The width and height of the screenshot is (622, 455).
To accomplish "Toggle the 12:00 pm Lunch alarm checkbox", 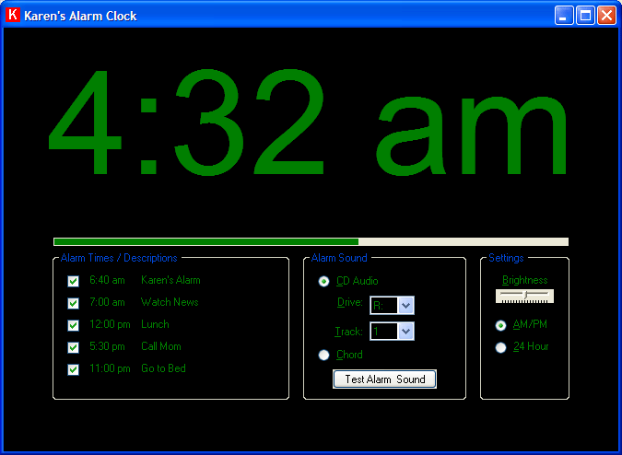I will pos(74,325).
